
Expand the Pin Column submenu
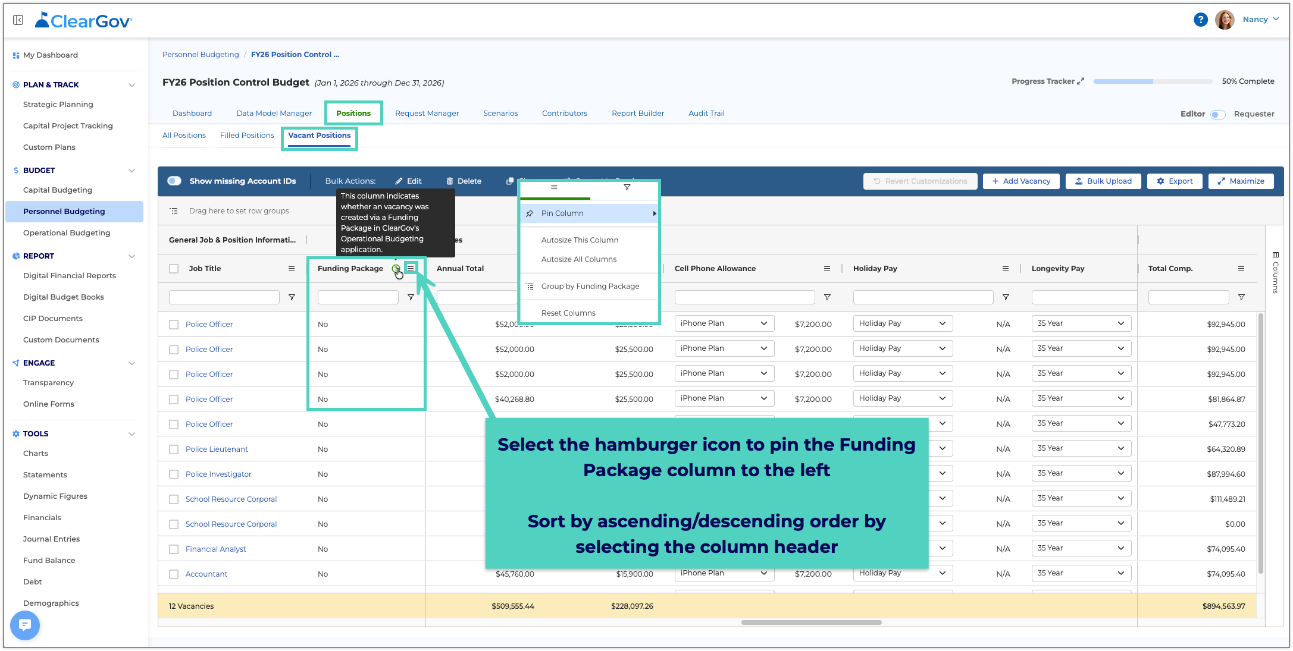click(589, 213)
